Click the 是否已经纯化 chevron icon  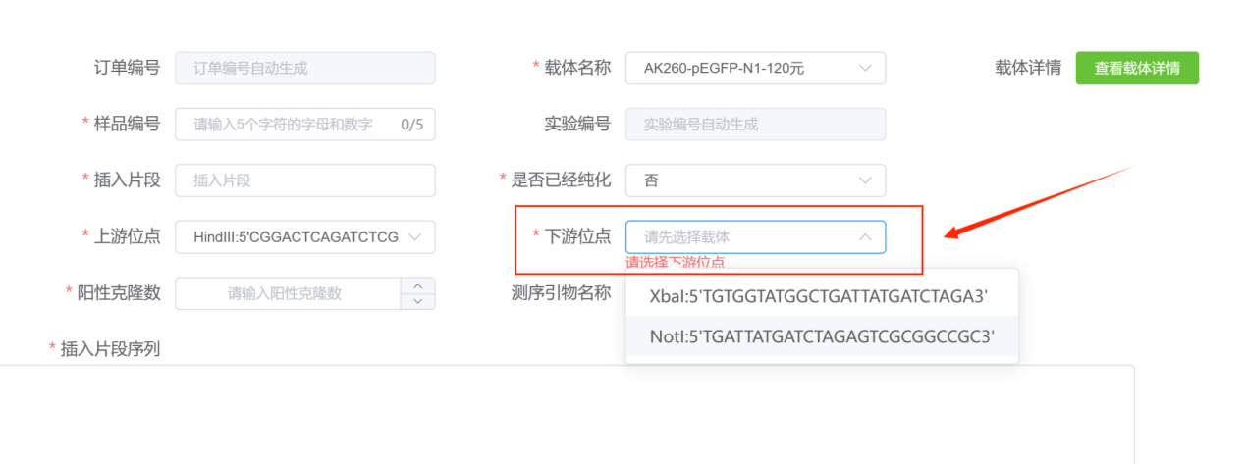tap(865, 180)
